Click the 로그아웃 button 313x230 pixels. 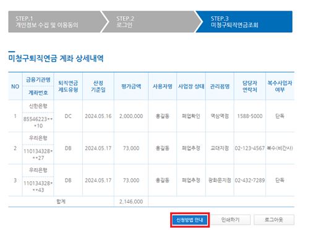(274, 220)
